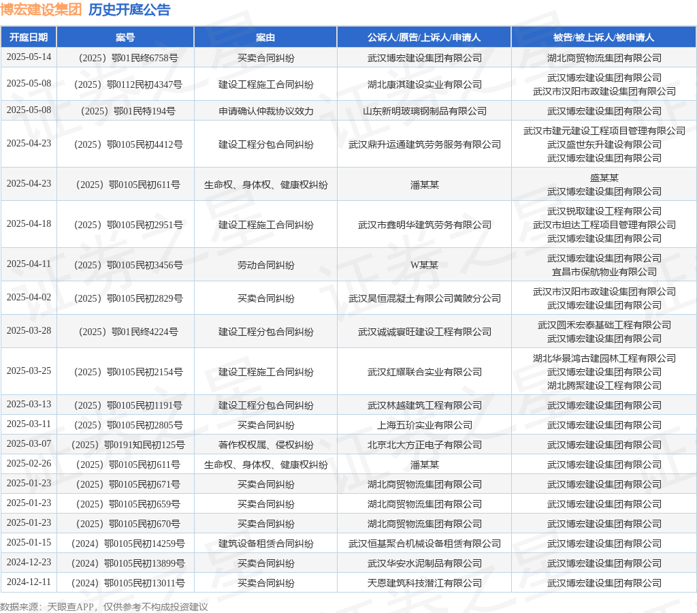
Task: Select case number (2025)鄂0105民初4412号
Action: (x=128, y=144)
